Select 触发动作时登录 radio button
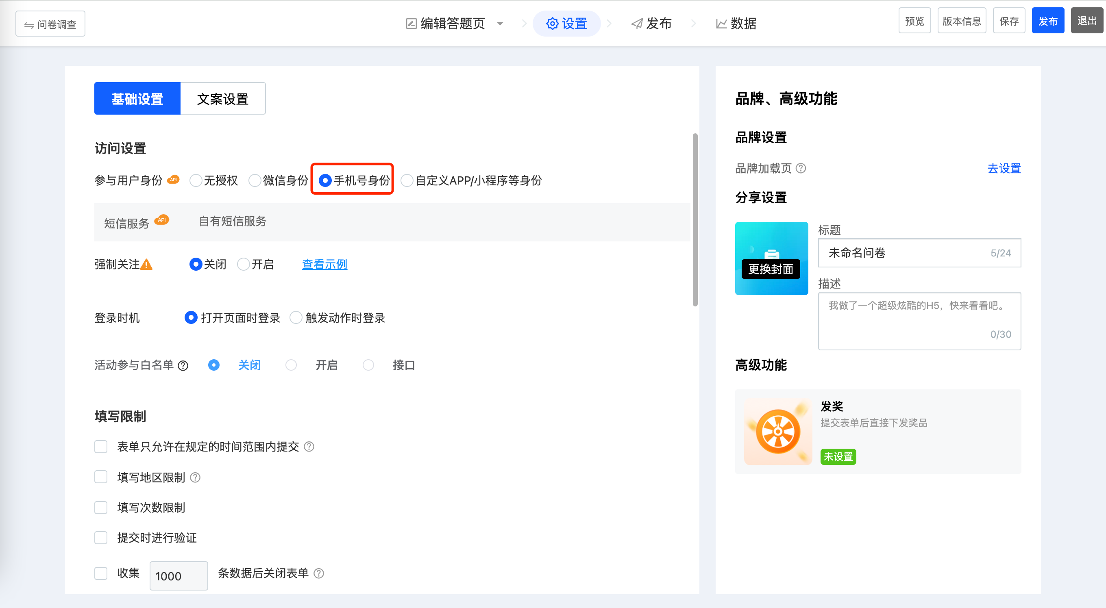Viewport: 1106px width, 608px height. [296, 317]
